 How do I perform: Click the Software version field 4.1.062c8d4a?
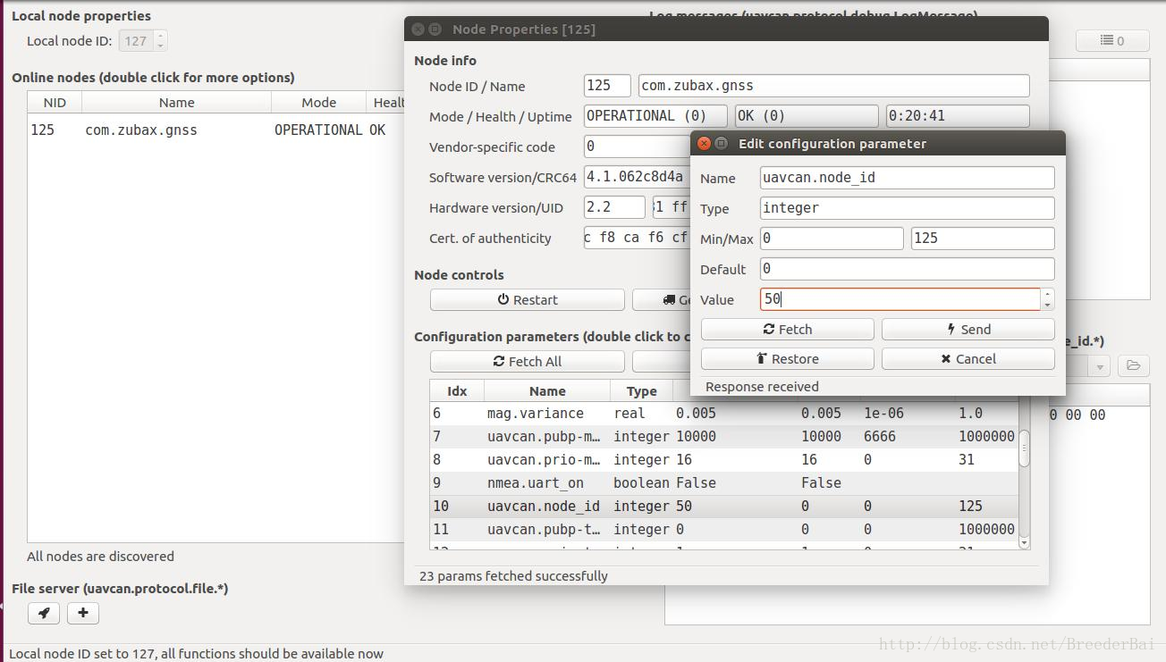pyautogui.click(x=638, y=176)
